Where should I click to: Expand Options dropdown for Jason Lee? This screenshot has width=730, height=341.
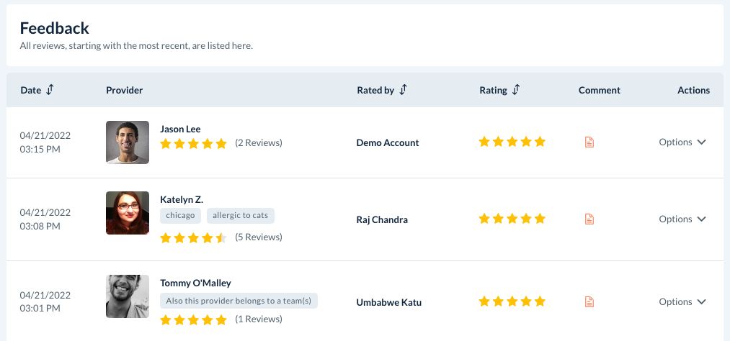(x=682, y=142)
